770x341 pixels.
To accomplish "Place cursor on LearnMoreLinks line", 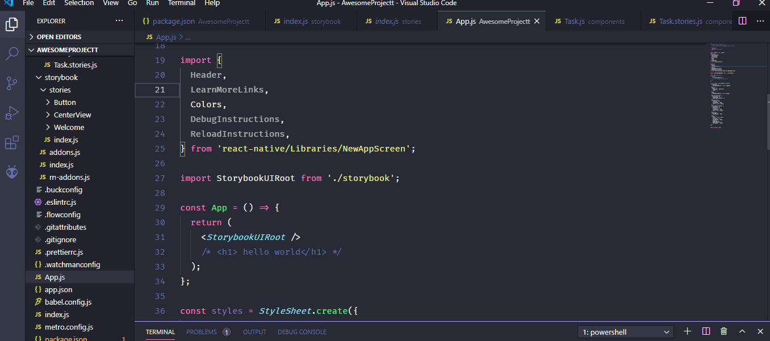I will click(x=229, y=90).
